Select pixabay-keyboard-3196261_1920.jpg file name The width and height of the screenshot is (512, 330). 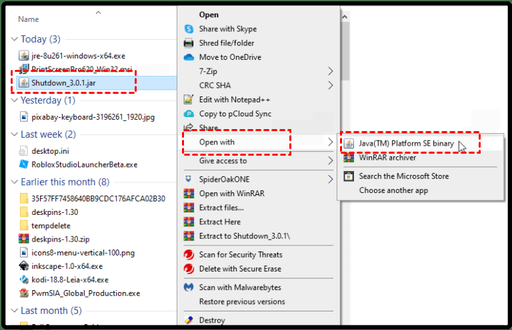click(93, 117)
